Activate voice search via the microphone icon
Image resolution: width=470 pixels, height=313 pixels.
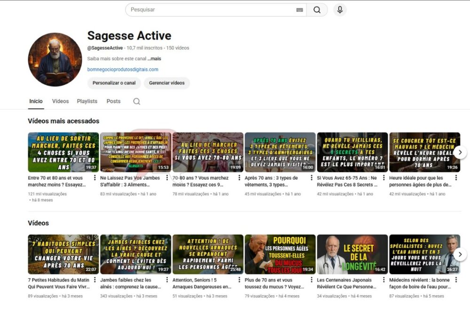[340, 9]
